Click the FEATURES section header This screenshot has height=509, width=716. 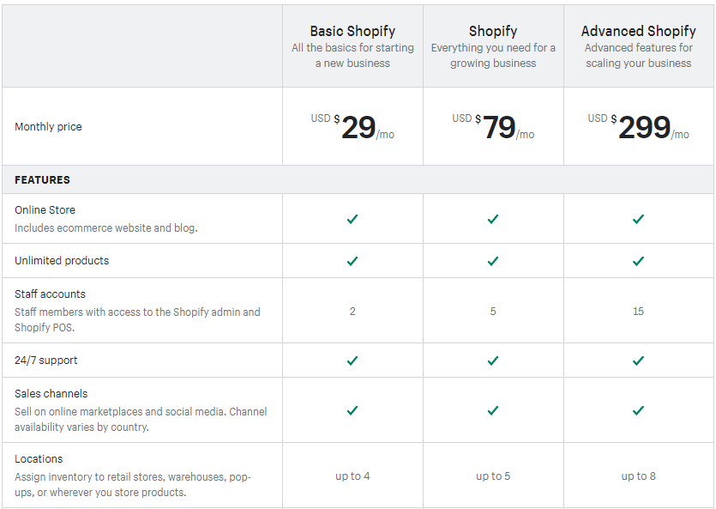point(43,180)
